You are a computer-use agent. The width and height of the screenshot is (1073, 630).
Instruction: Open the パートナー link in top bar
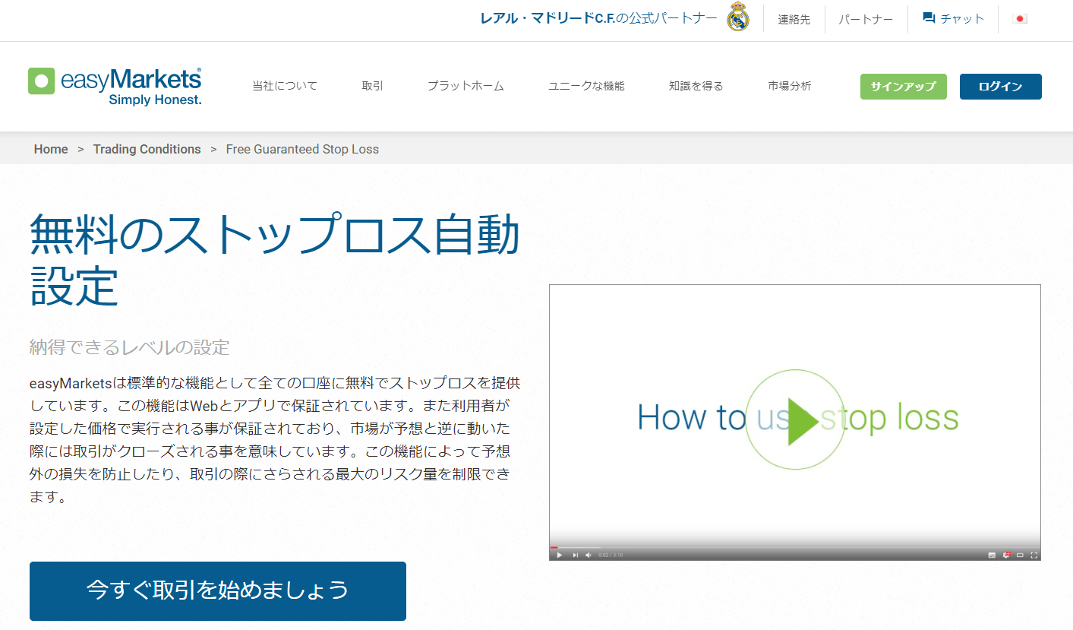[x=866, y=20]
